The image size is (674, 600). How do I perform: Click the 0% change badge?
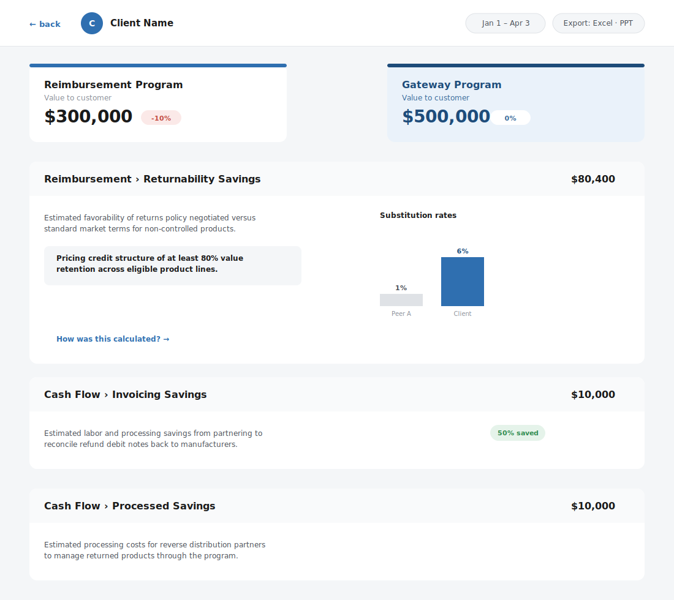click(x=510, y=118)
